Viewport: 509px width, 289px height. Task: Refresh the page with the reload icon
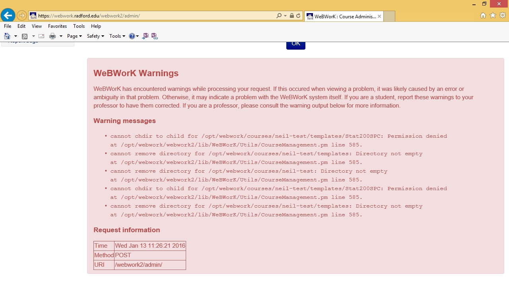pos(298,16)
